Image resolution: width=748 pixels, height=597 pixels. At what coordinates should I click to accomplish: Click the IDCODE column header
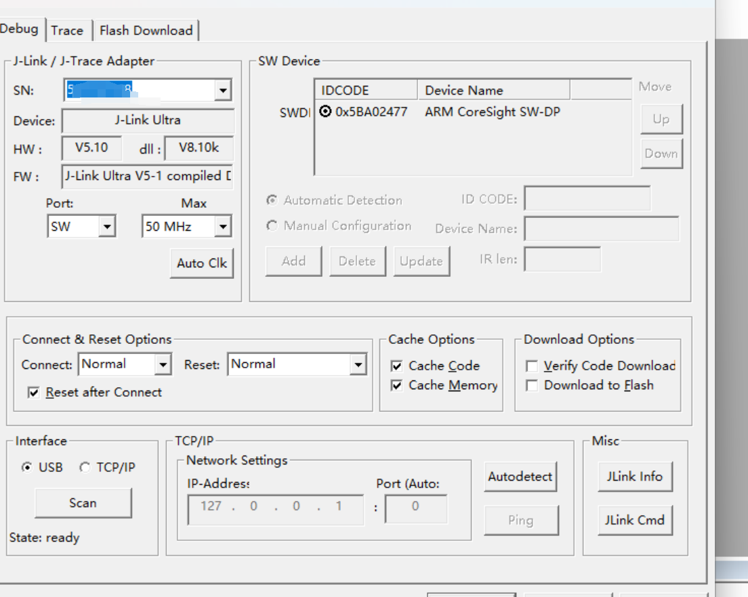click(x=367, y=90)
